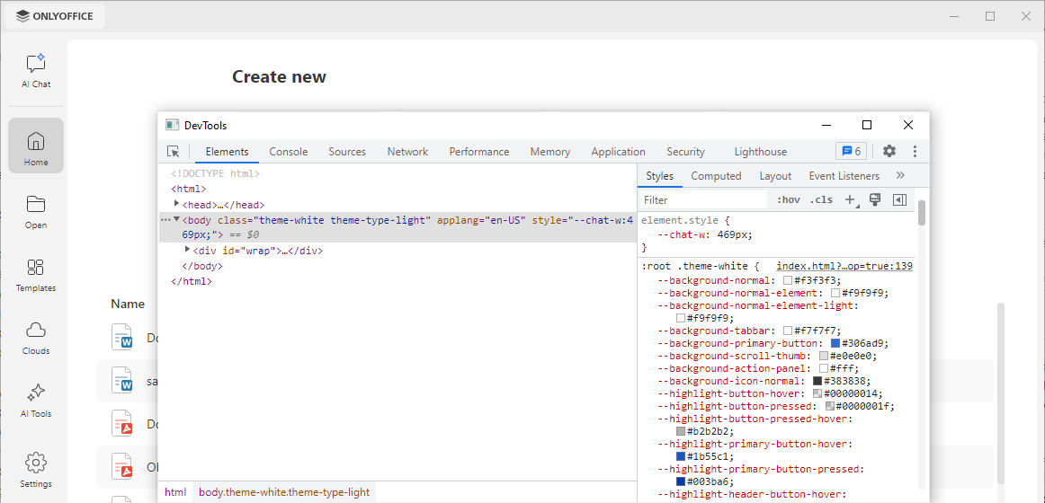This screenshot has width=1045, height=503.
Task: Click the Name column header
Action: 128,304
